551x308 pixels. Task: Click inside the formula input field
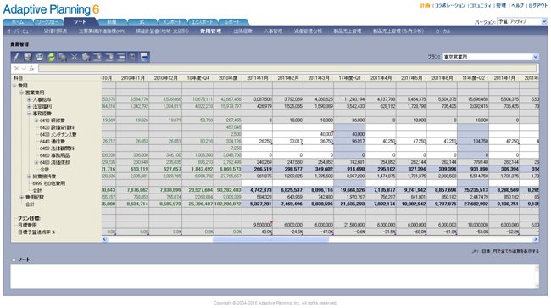point(287,69)
